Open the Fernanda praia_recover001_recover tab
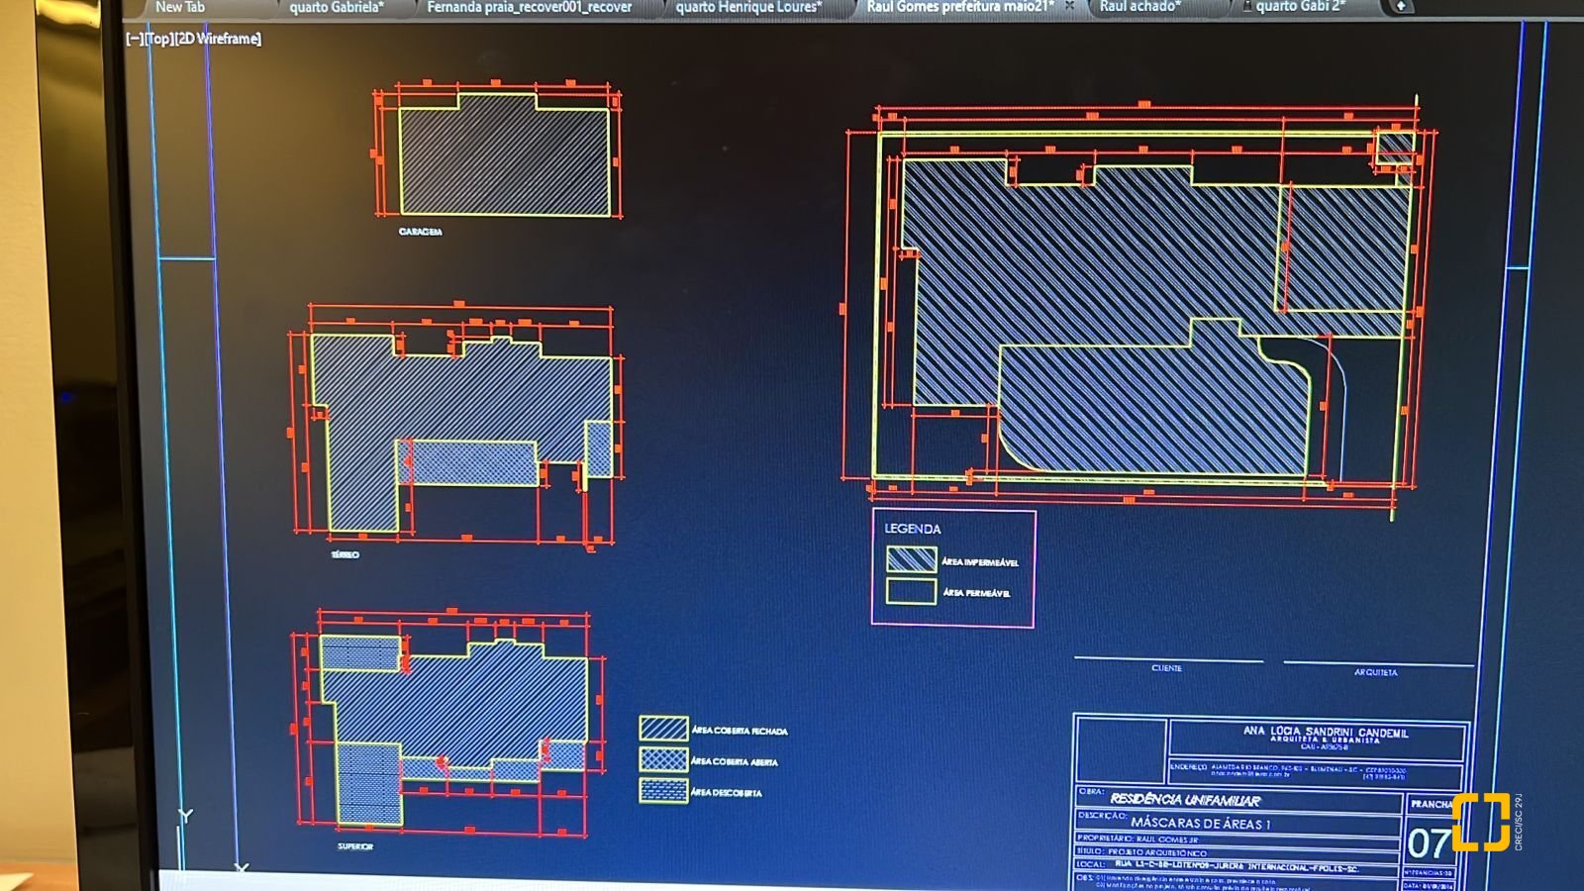Screen dimensions: 1584x891 (529, 7)
